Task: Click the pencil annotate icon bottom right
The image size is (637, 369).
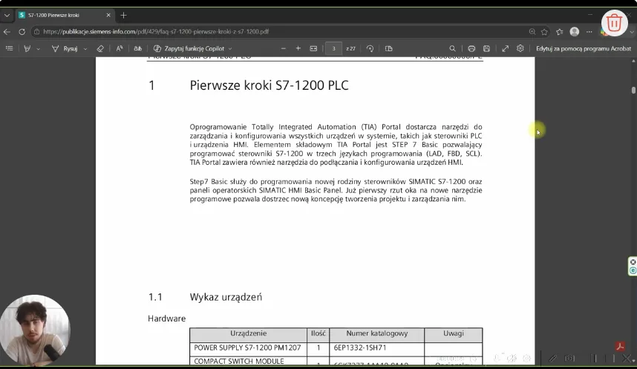Action: [552, 358]
